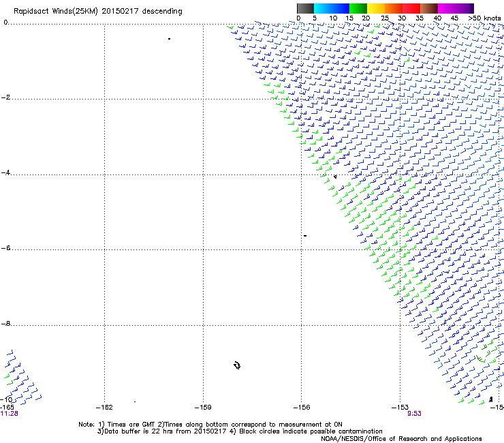The image size is (504, 443).
Task: Click the '45' label under the color bar
Action: point(454,18)
